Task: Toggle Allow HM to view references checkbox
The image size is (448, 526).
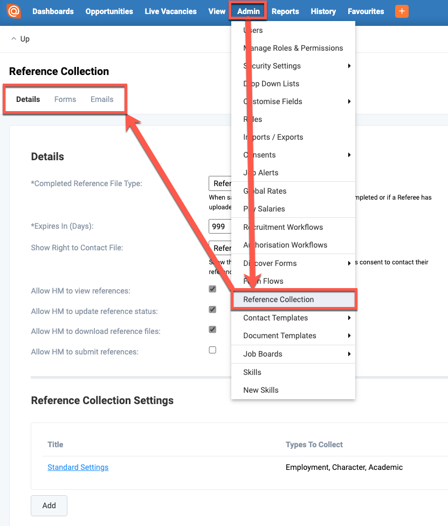Action: (212, 289)
